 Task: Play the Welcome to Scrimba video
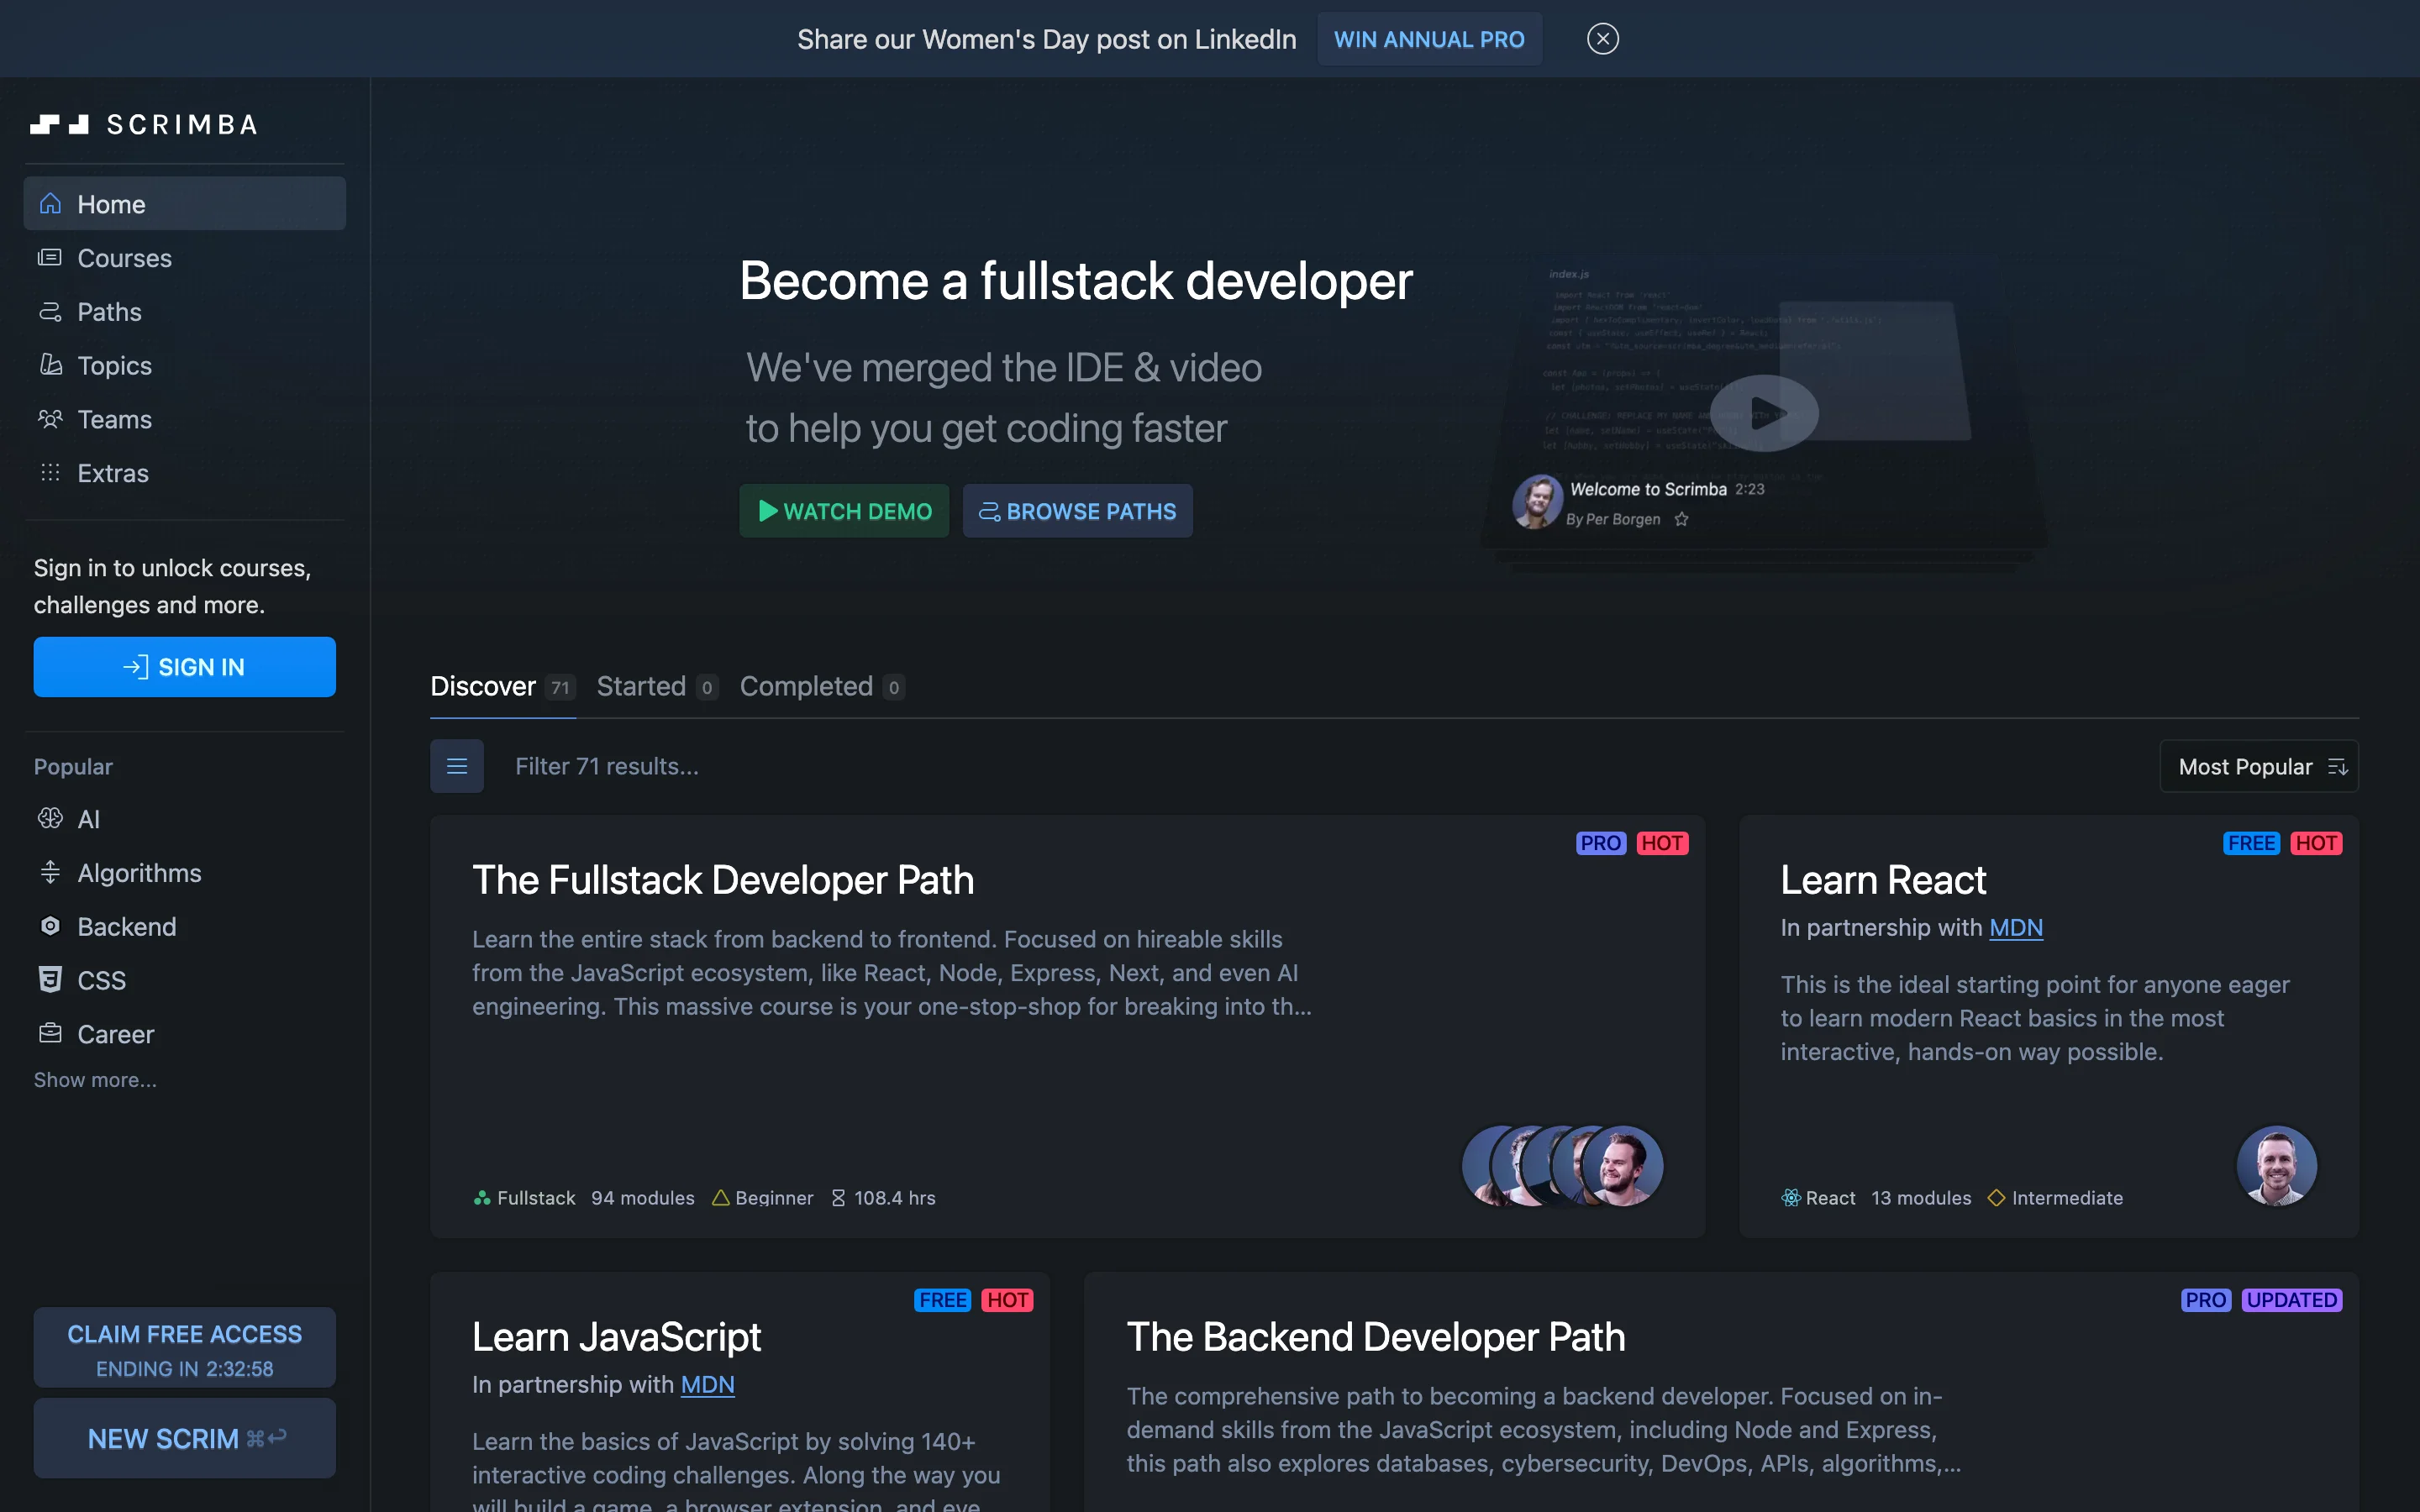(1763, 412)
